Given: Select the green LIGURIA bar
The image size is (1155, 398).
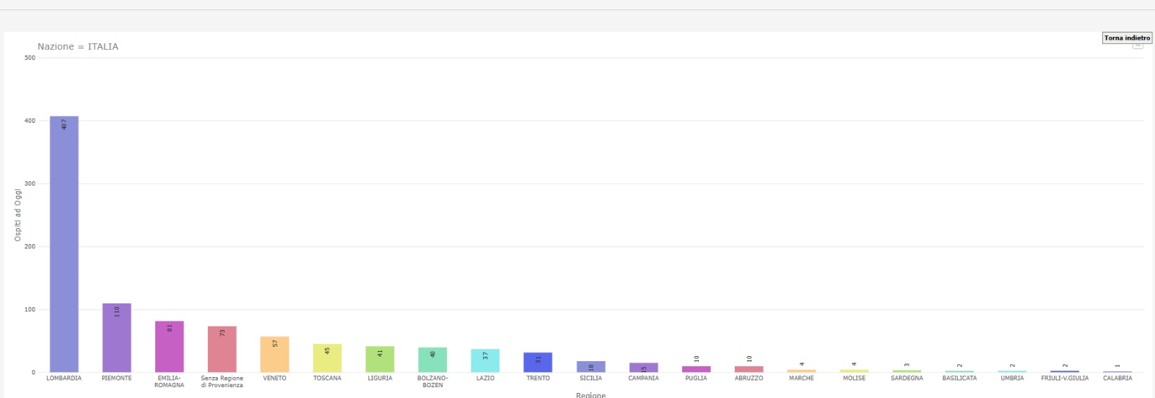Looking at the screenshot, I should coord(380,359).
